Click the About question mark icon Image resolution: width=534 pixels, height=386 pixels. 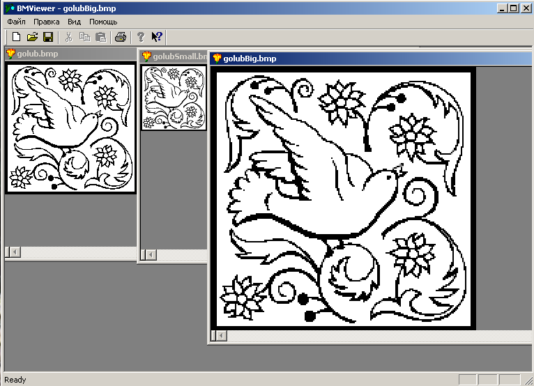click(x=141, y=37)
